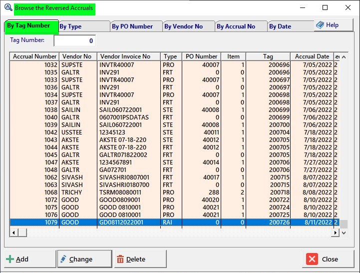Click the magnifier icon in the title bar

[x=8, y=7]
